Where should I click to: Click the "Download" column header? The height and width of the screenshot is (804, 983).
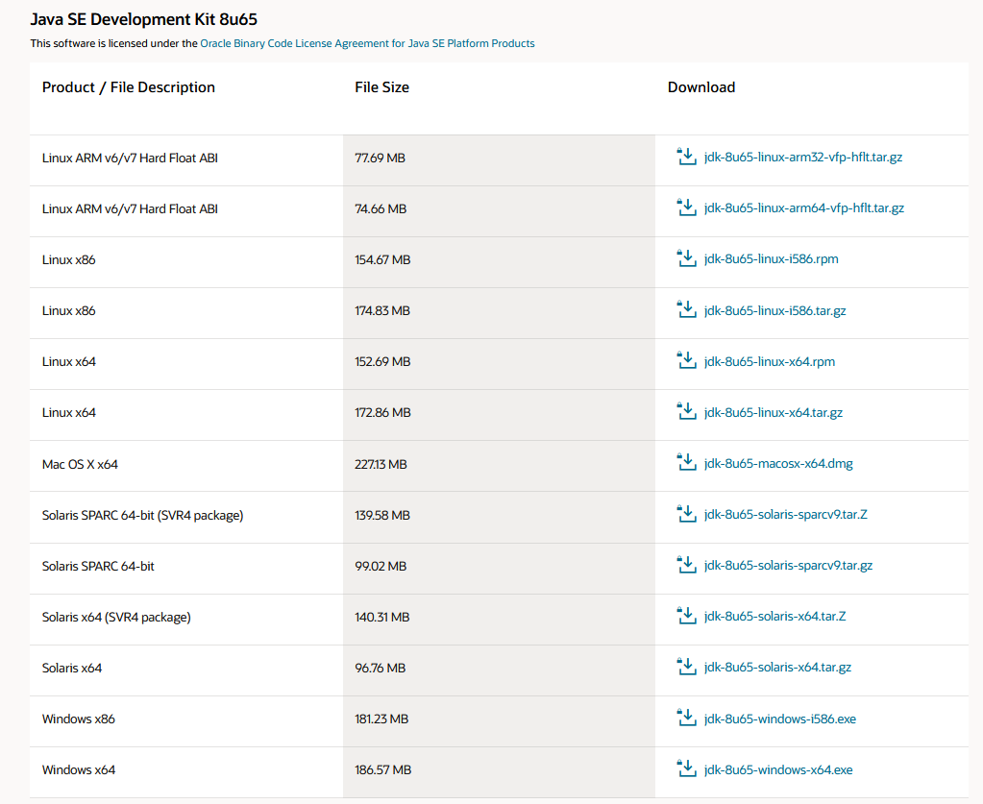pos(701,87)
